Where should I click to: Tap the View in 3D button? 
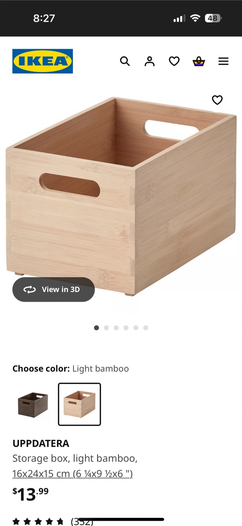[x=54, y=289]
